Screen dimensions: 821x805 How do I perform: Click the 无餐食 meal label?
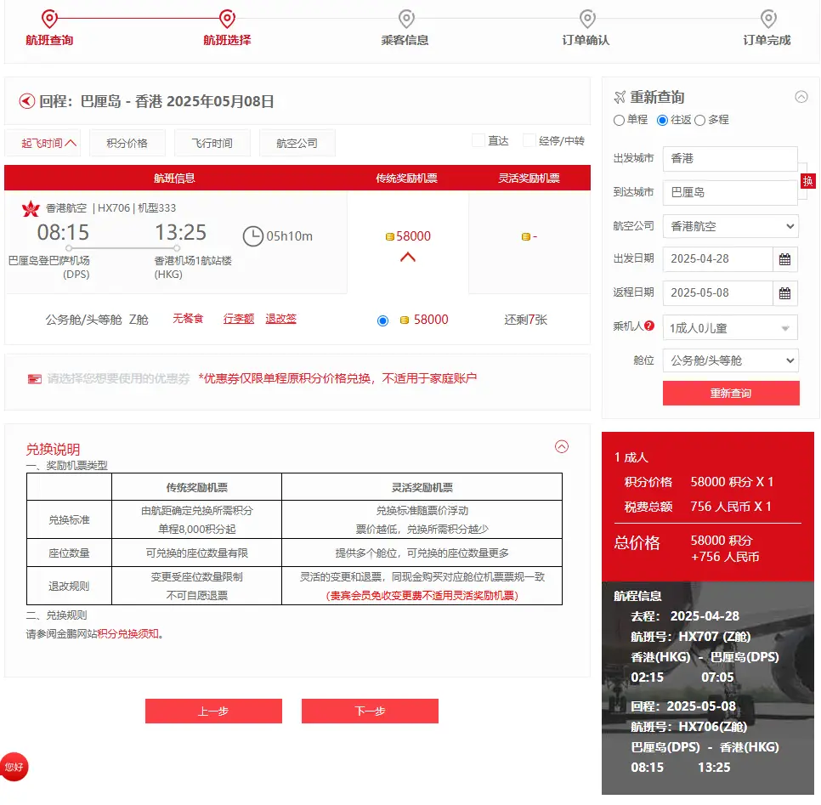pos(188,319)
